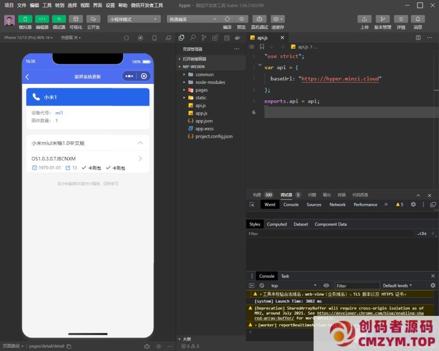The width and height of the screenshot is (439, 351).
Task: Toggle the inspect element cursor in DevTools
Action: pyautogui.click(x=252, y=204)
